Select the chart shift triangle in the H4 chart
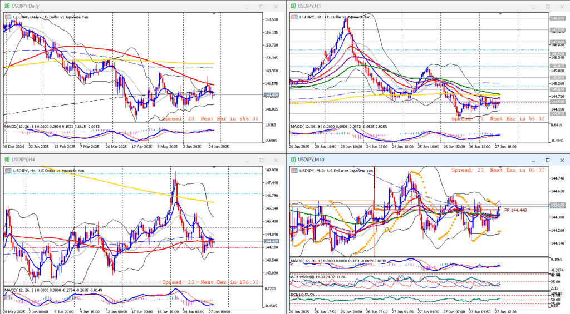570x314 pixels. point(214,167)
